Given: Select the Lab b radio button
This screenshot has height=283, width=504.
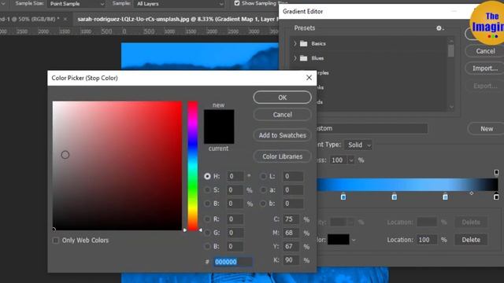Looking at the screenshot, I should pyautogui.click(x=263, y=204).
